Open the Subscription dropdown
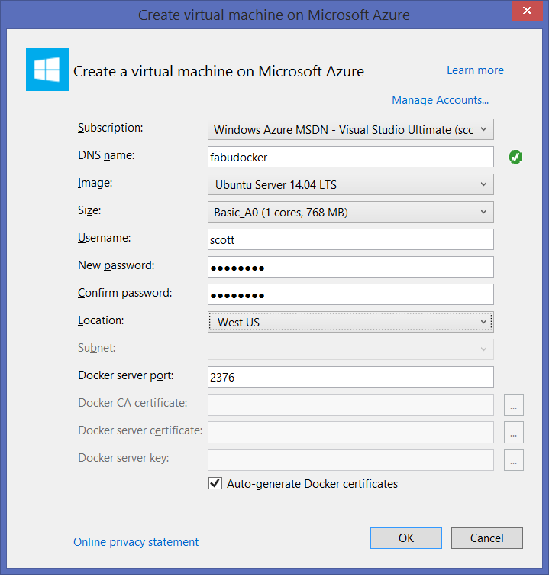Viewport: 549px width, 575px height. tap(350, 129)
